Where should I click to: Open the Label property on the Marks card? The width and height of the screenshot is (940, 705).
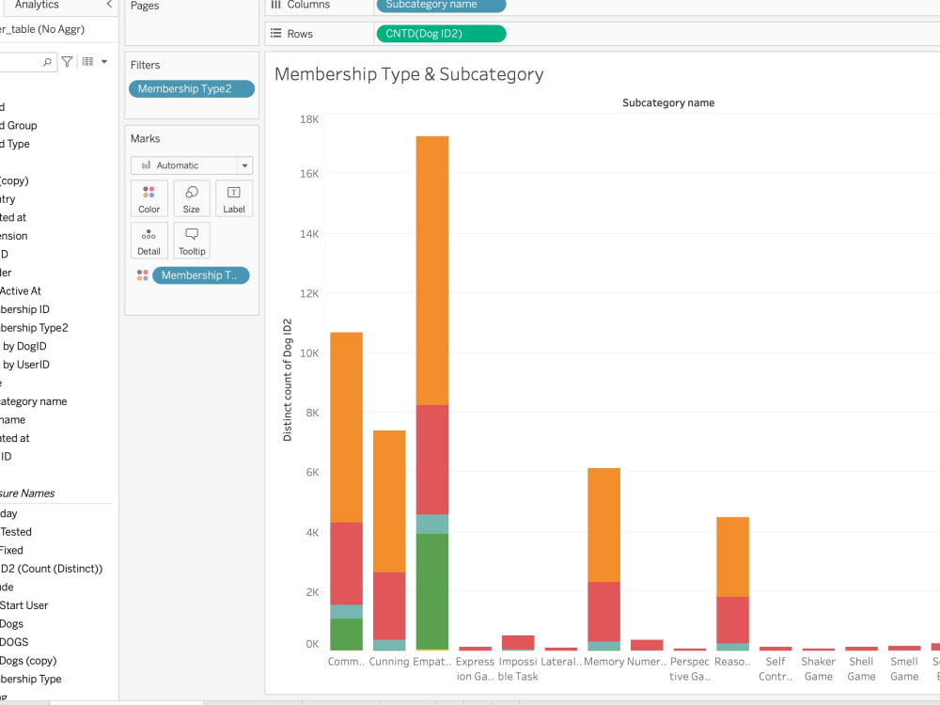click(x=233, y=197)
